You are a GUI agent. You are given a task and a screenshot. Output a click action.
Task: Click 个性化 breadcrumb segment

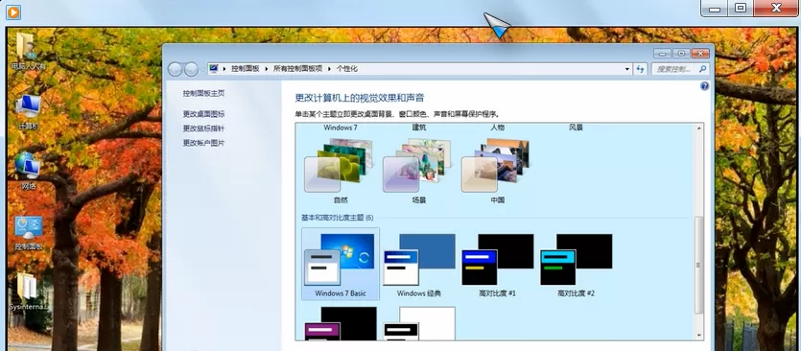click(x=347, y=69)
